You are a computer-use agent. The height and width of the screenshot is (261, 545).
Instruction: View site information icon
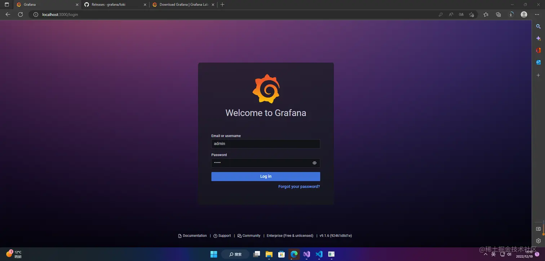(x=36, y=15)
